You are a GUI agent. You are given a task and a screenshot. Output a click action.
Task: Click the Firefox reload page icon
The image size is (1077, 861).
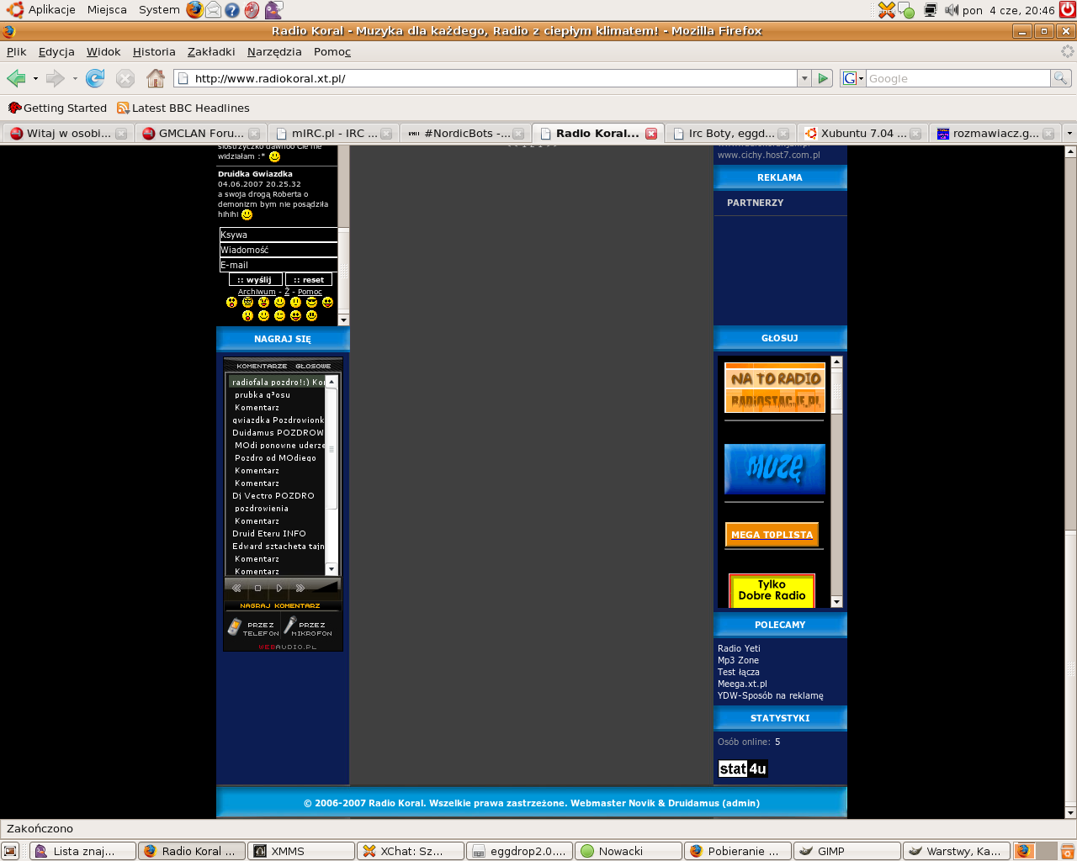coord(95,78)
